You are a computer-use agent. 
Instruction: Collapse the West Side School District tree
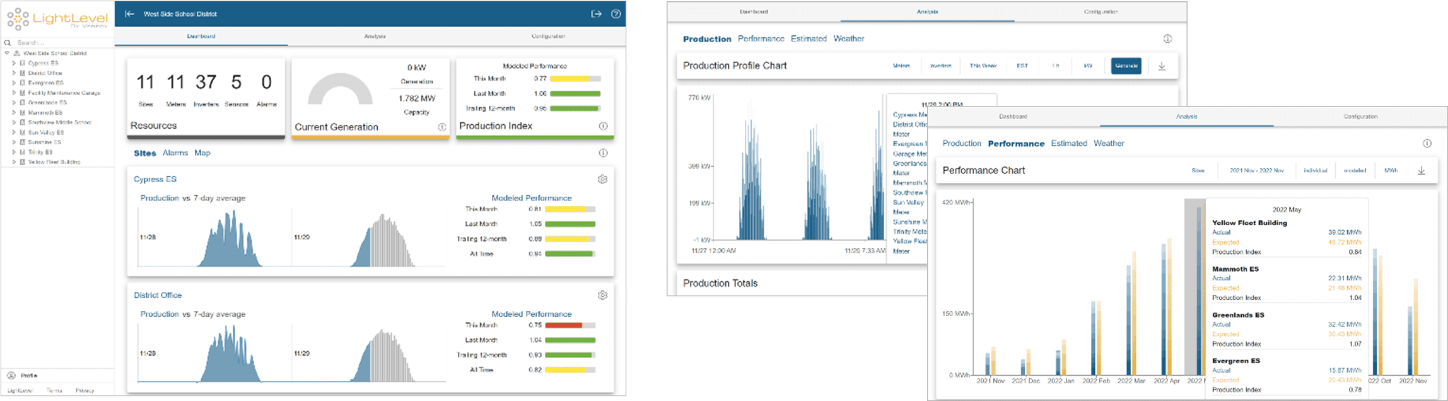point(7,54)
